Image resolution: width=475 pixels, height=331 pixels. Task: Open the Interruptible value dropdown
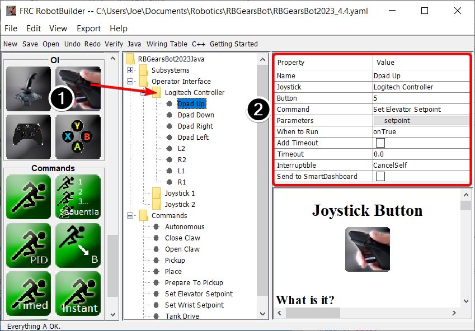click(x=421, y=165)
